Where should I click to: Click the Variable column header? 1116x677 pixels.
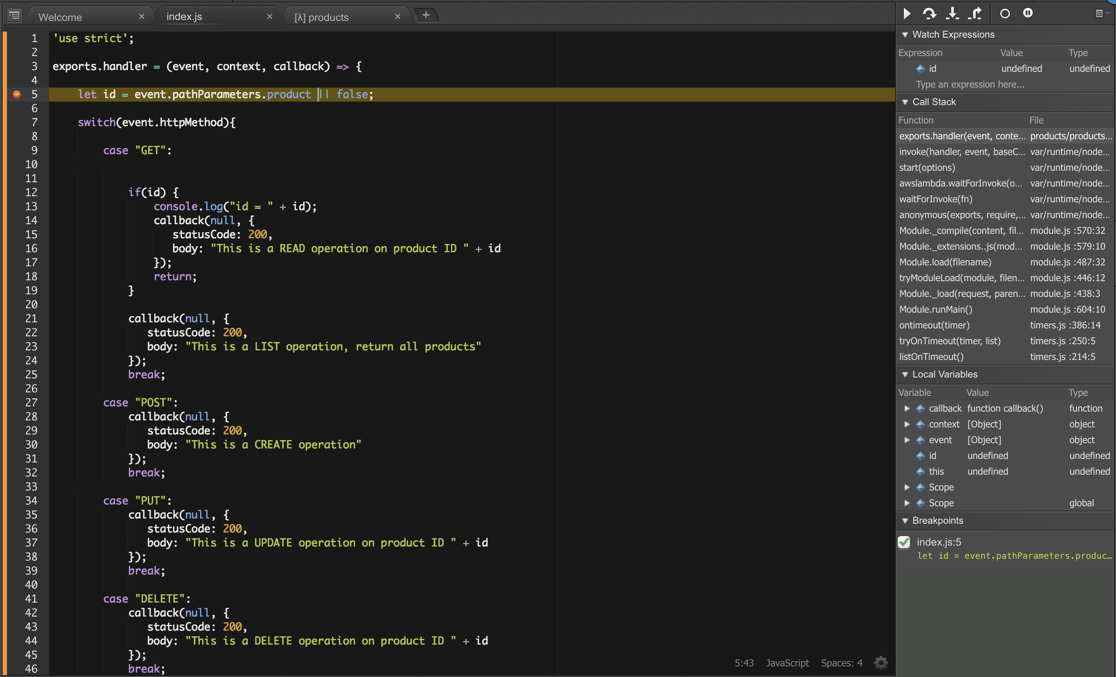(915, 393)
